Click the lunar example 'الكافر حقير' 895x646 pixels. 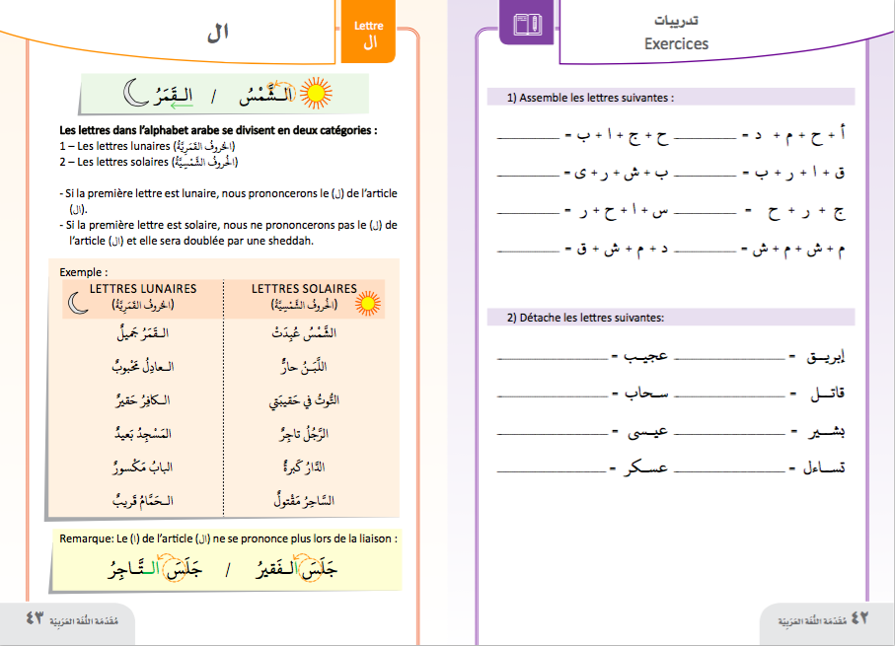pos(143,399)
